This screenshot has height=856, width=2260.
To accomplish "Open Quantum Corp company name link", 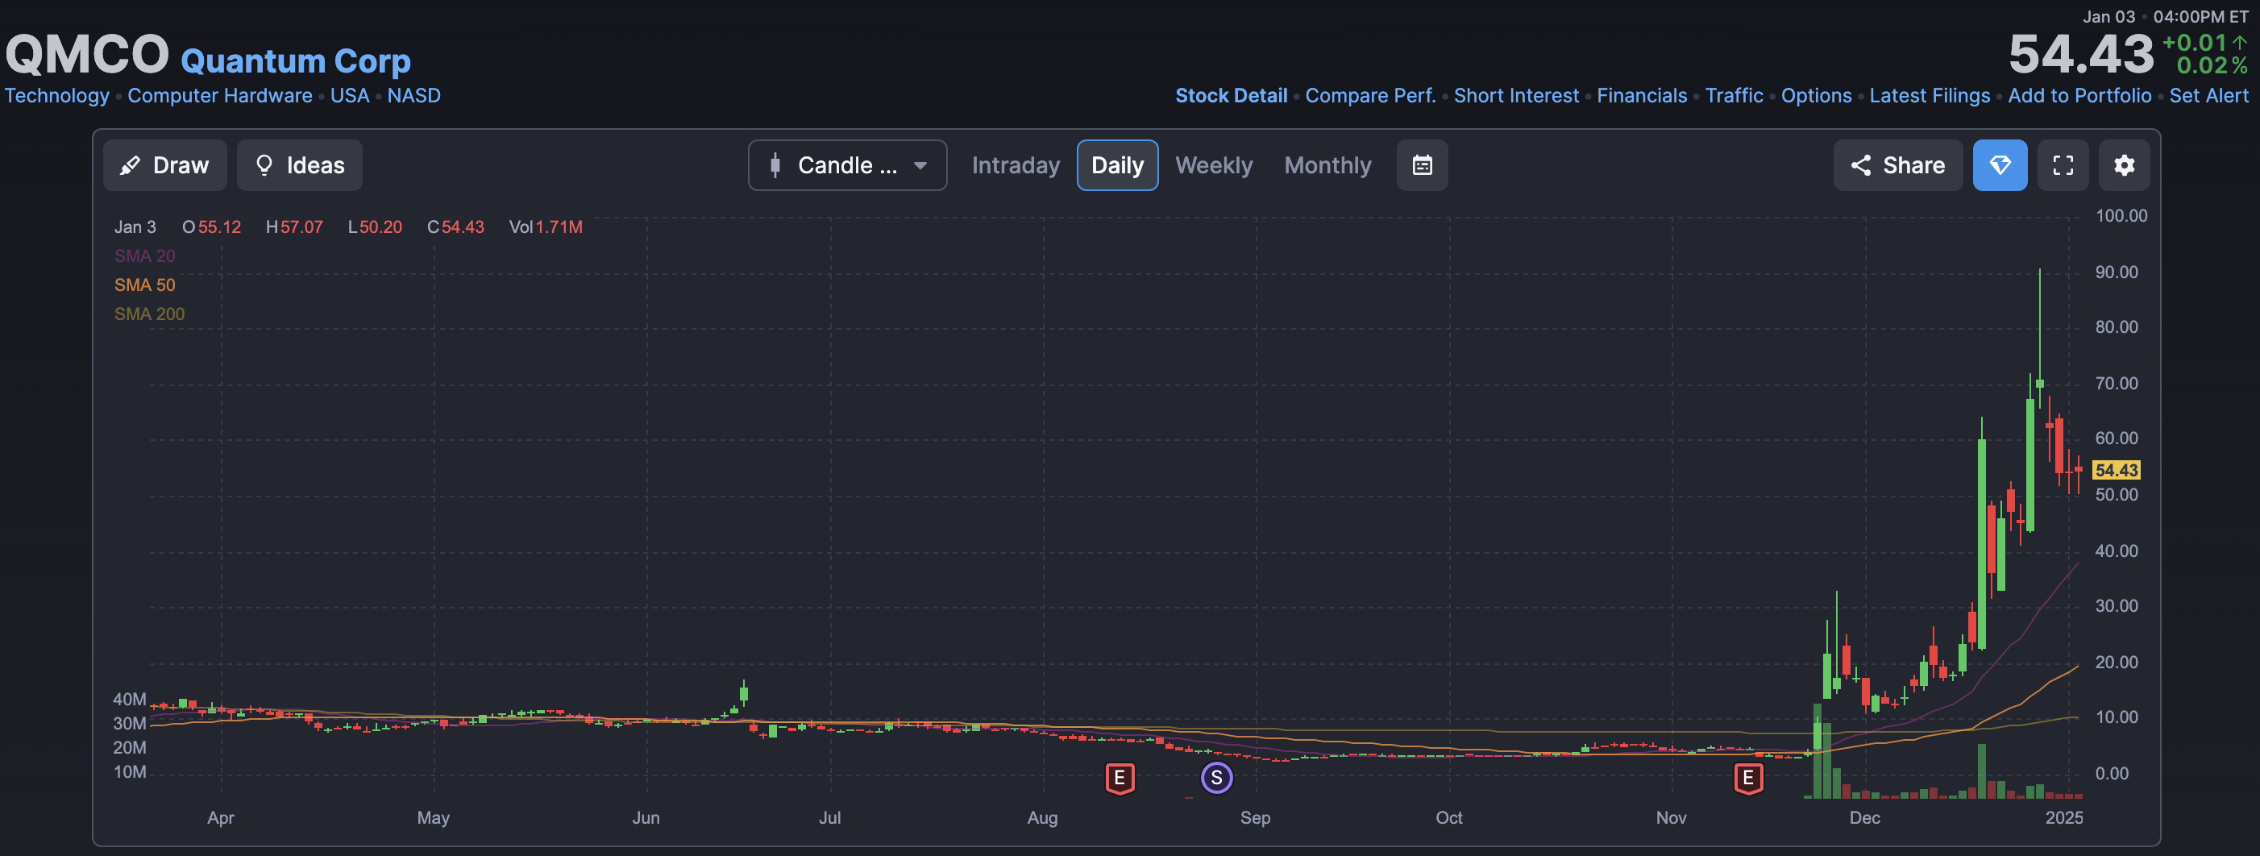I will tap(295, 60).
